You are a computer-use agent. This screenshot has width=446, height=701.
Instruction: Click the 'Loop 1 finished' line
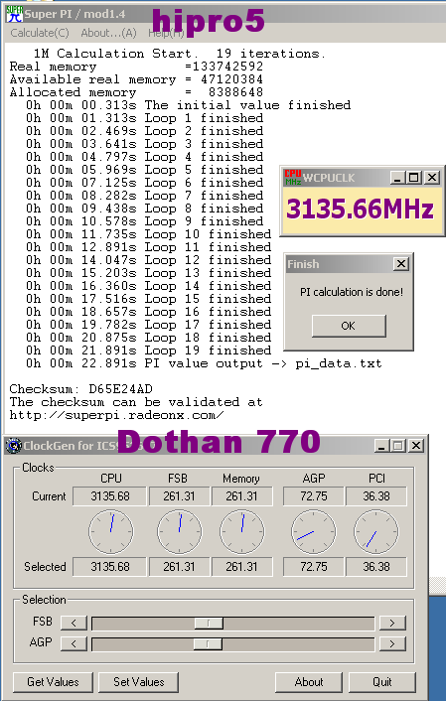pos(144,118)
